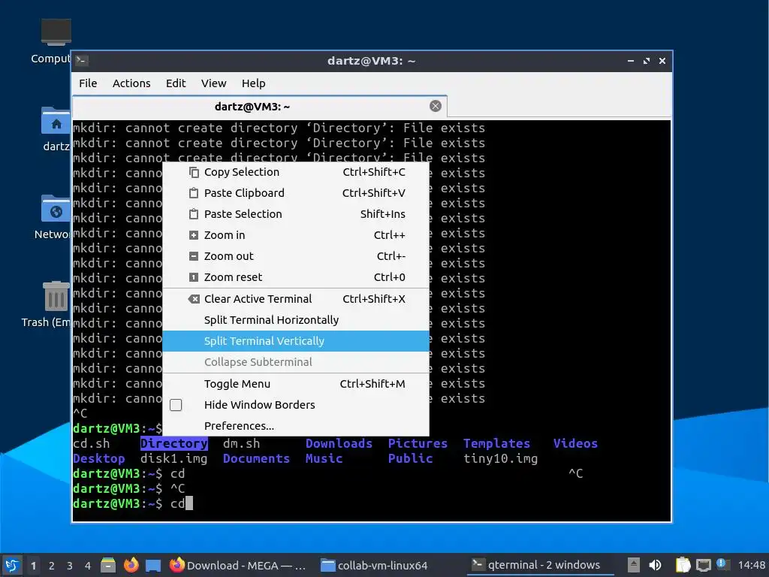Choose Paste Clipboard from context menu
Screen dimensions: 769x577
[x=296, y=193]
